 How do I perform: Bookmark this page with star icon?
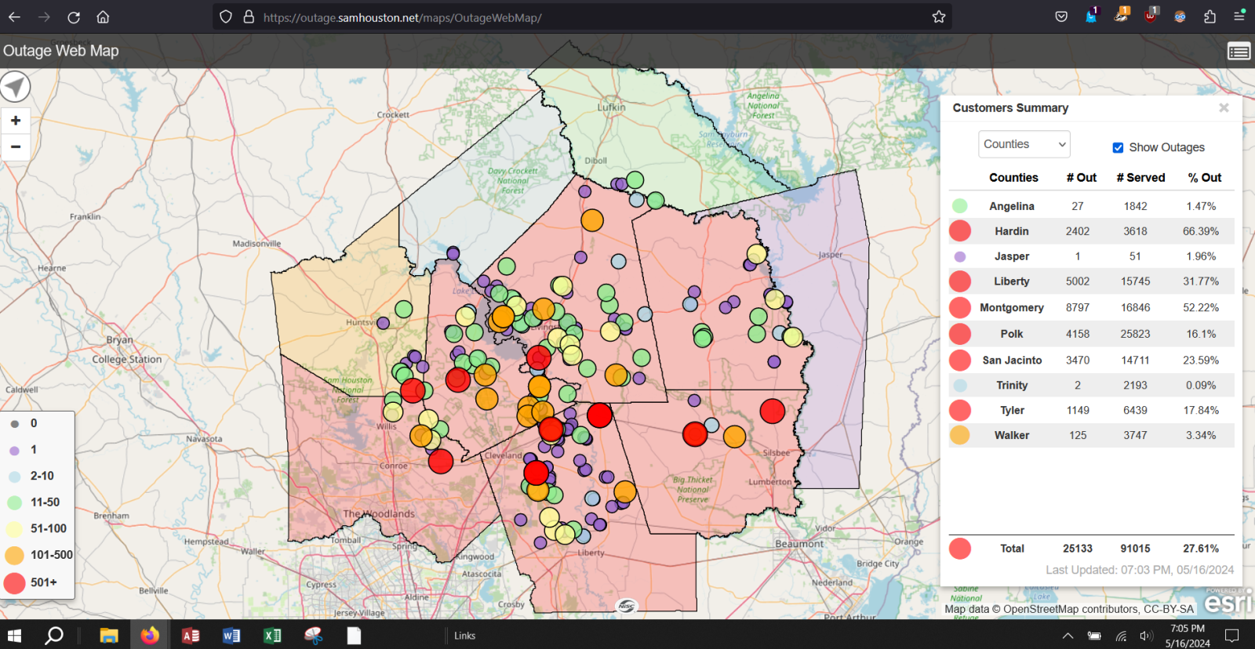(939, 16)
